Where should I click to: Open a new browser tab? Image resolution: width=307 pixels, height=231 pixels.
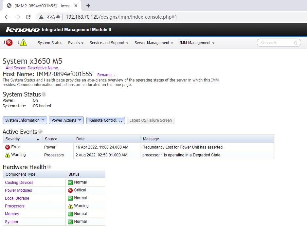click(x=88, y=6)
